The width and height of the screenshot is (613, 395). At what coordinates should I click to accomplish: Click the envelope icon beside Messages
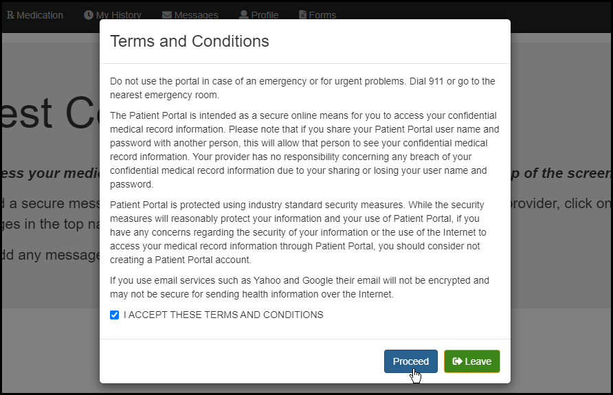pos(167,15)
